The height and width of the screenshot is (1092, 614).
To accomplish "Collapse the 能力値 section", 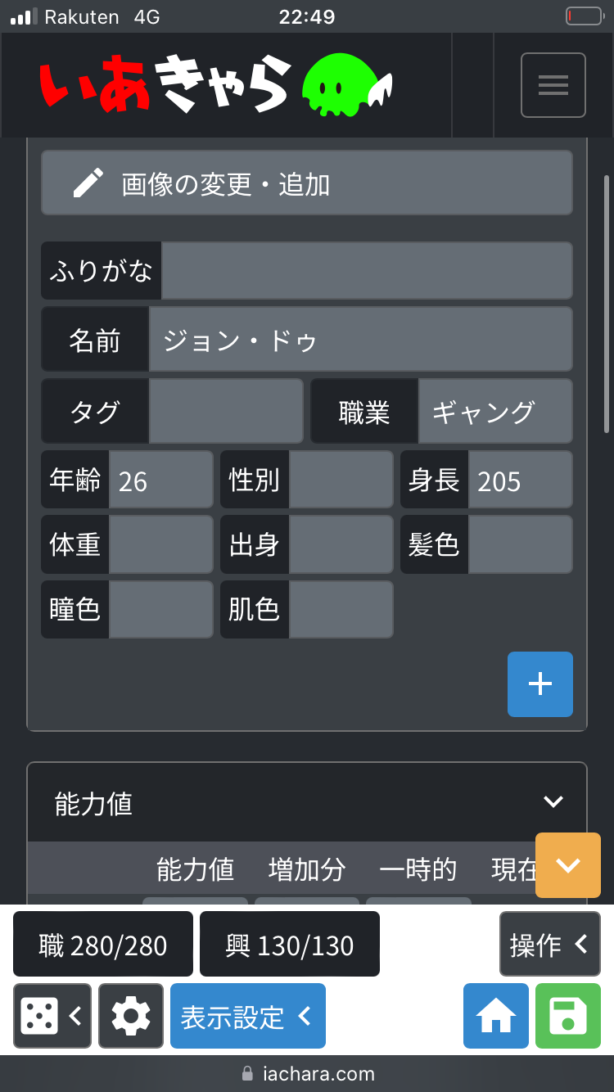I will tap(553, 802).
